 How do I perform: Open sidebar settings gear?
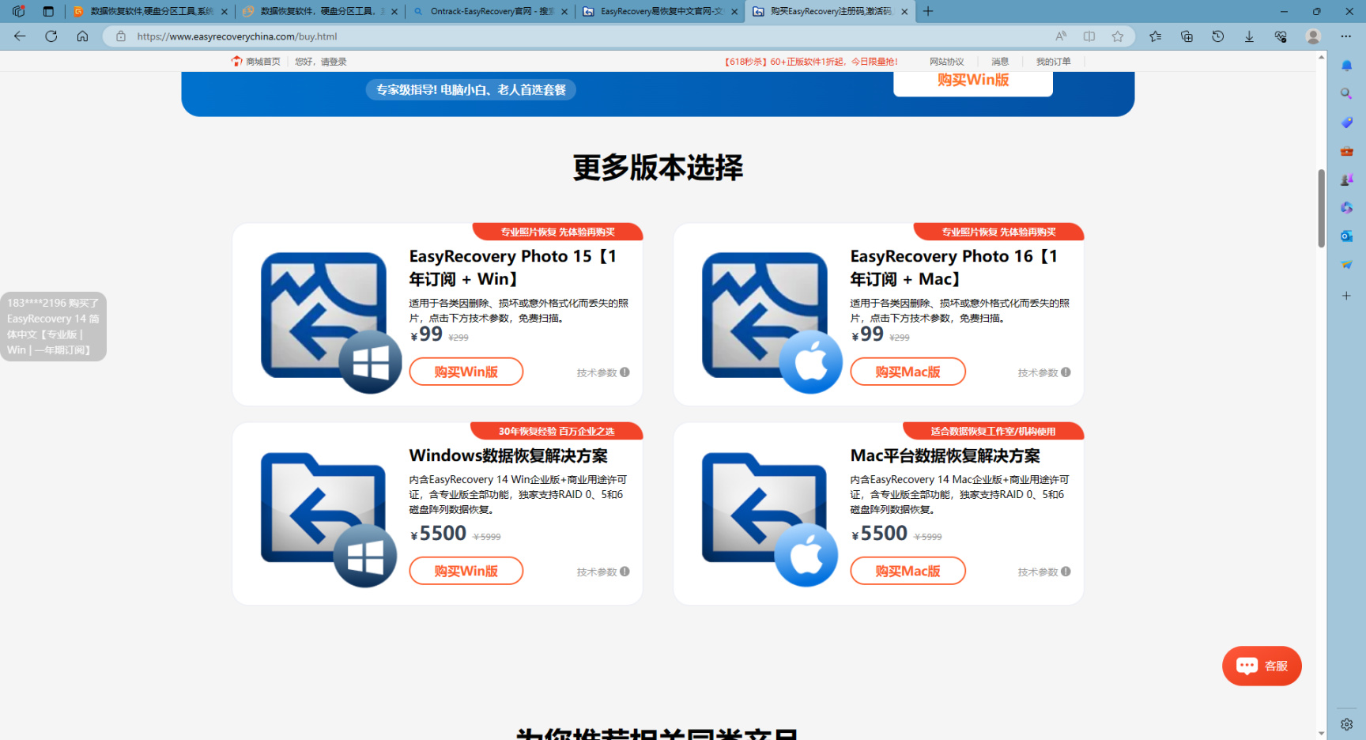click(x=1347, y=724)
